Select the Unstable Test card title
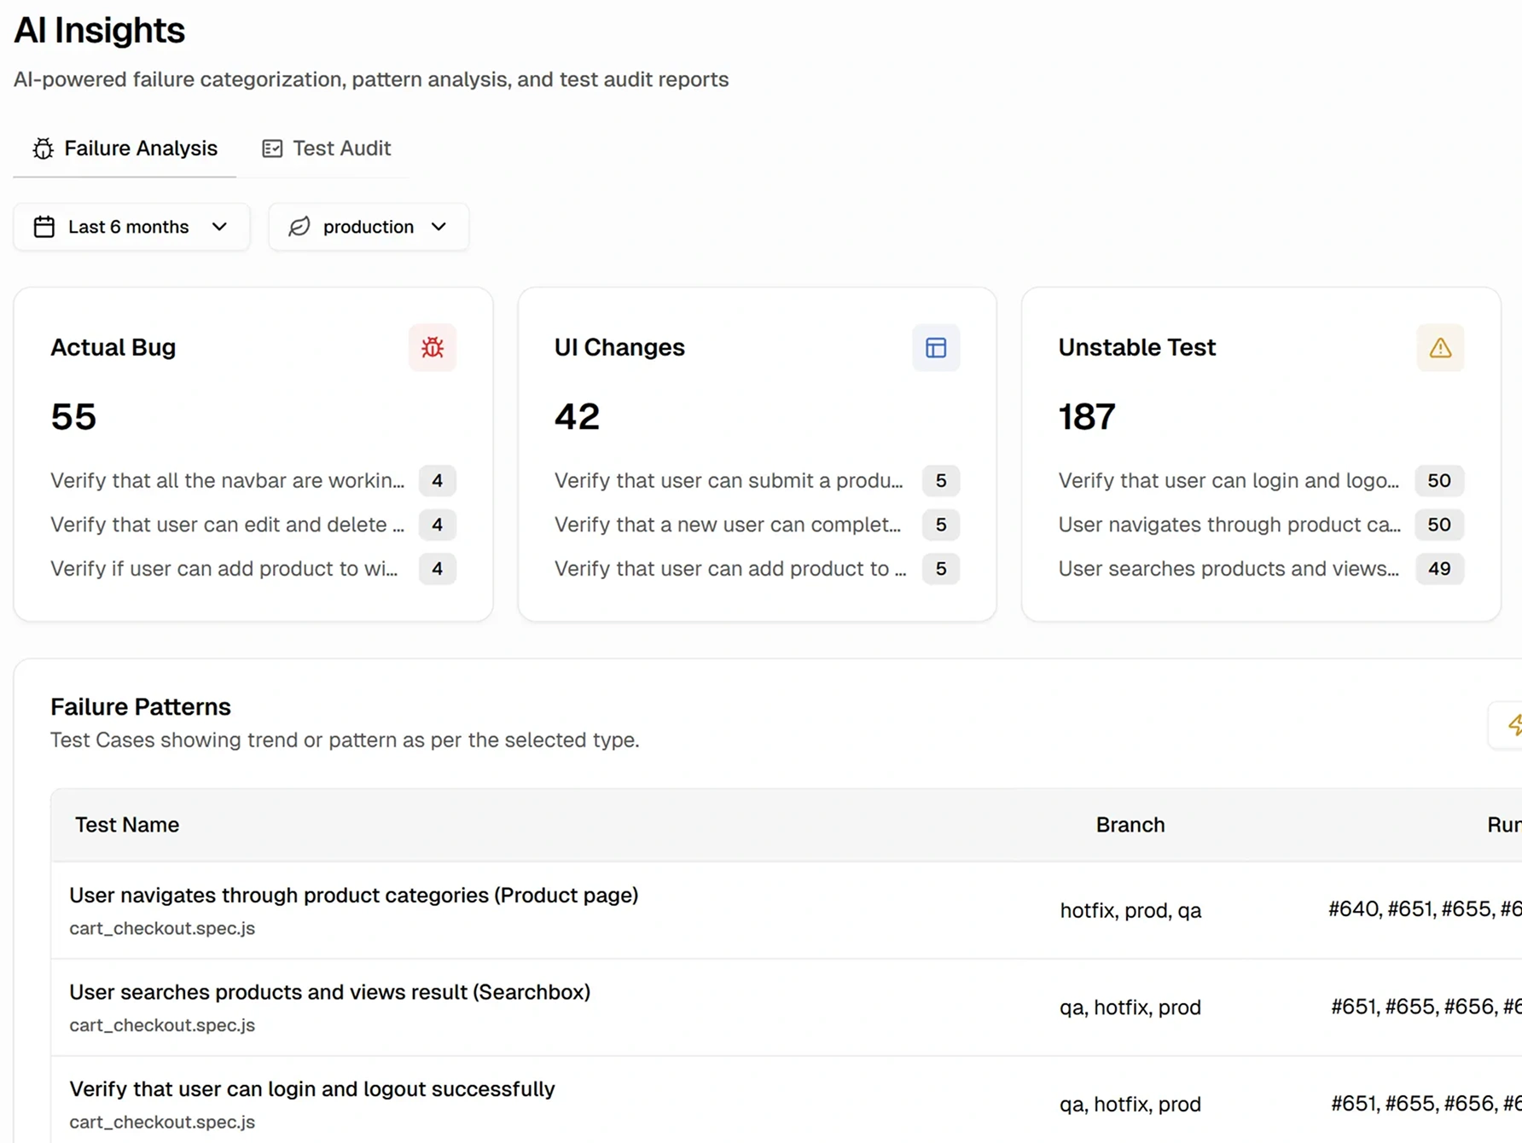This screenshot has height=1143, width=1522. click(1137, 347)
